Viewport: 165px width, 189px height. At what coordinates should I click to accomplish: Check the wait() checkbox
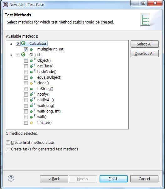click(26, 117)
